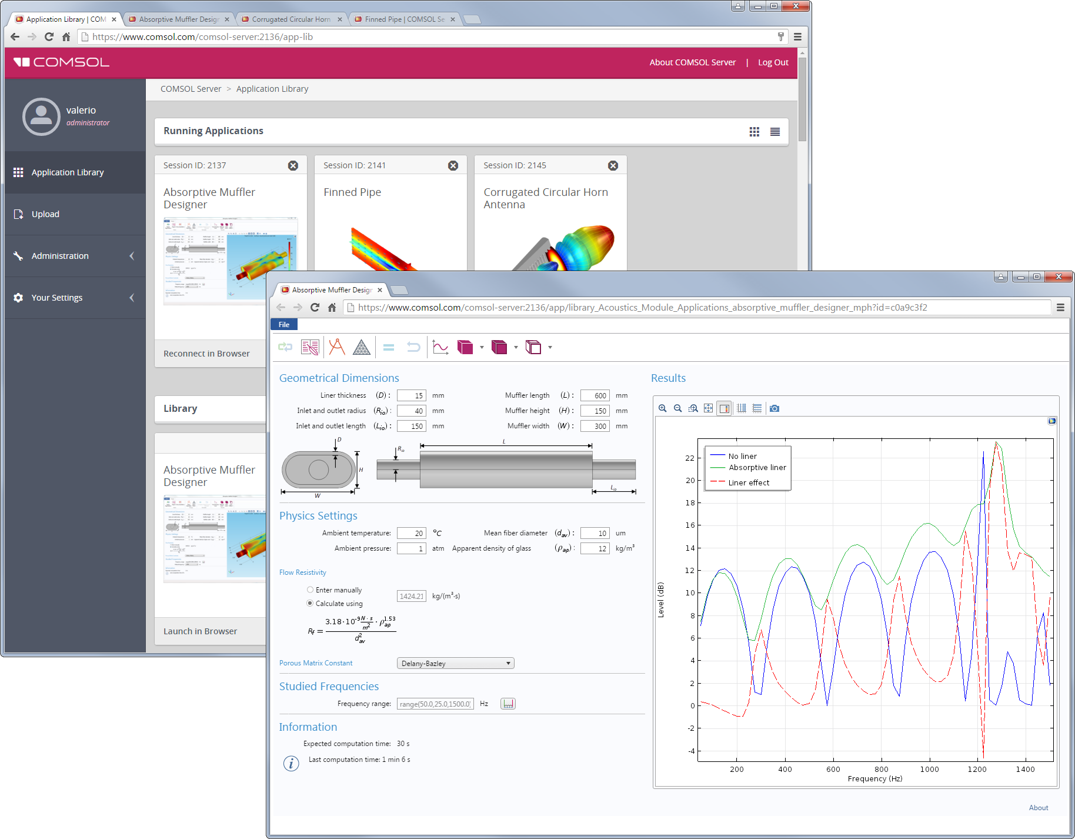
Task: Expand the dropdown arrow next to second cube icon
Action: pyautogui.click(x=516, y=347)
